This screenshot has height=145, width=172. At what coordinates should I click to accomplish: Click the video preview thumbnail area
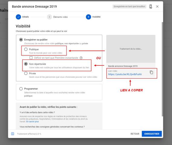pos(131,49)
